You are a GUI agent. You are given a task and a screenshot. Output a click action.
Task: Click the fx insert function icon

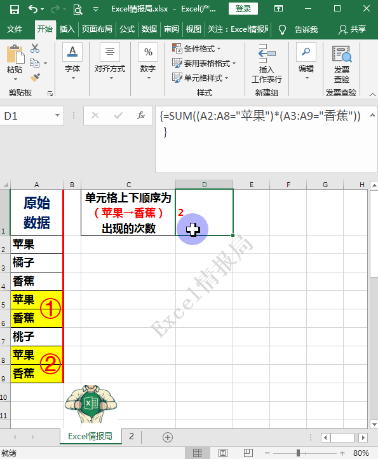click(141, 116)
